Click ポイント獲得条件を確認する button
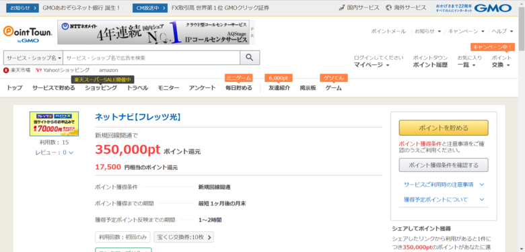This screenshot has height=252, width=525. click(444, 165)
